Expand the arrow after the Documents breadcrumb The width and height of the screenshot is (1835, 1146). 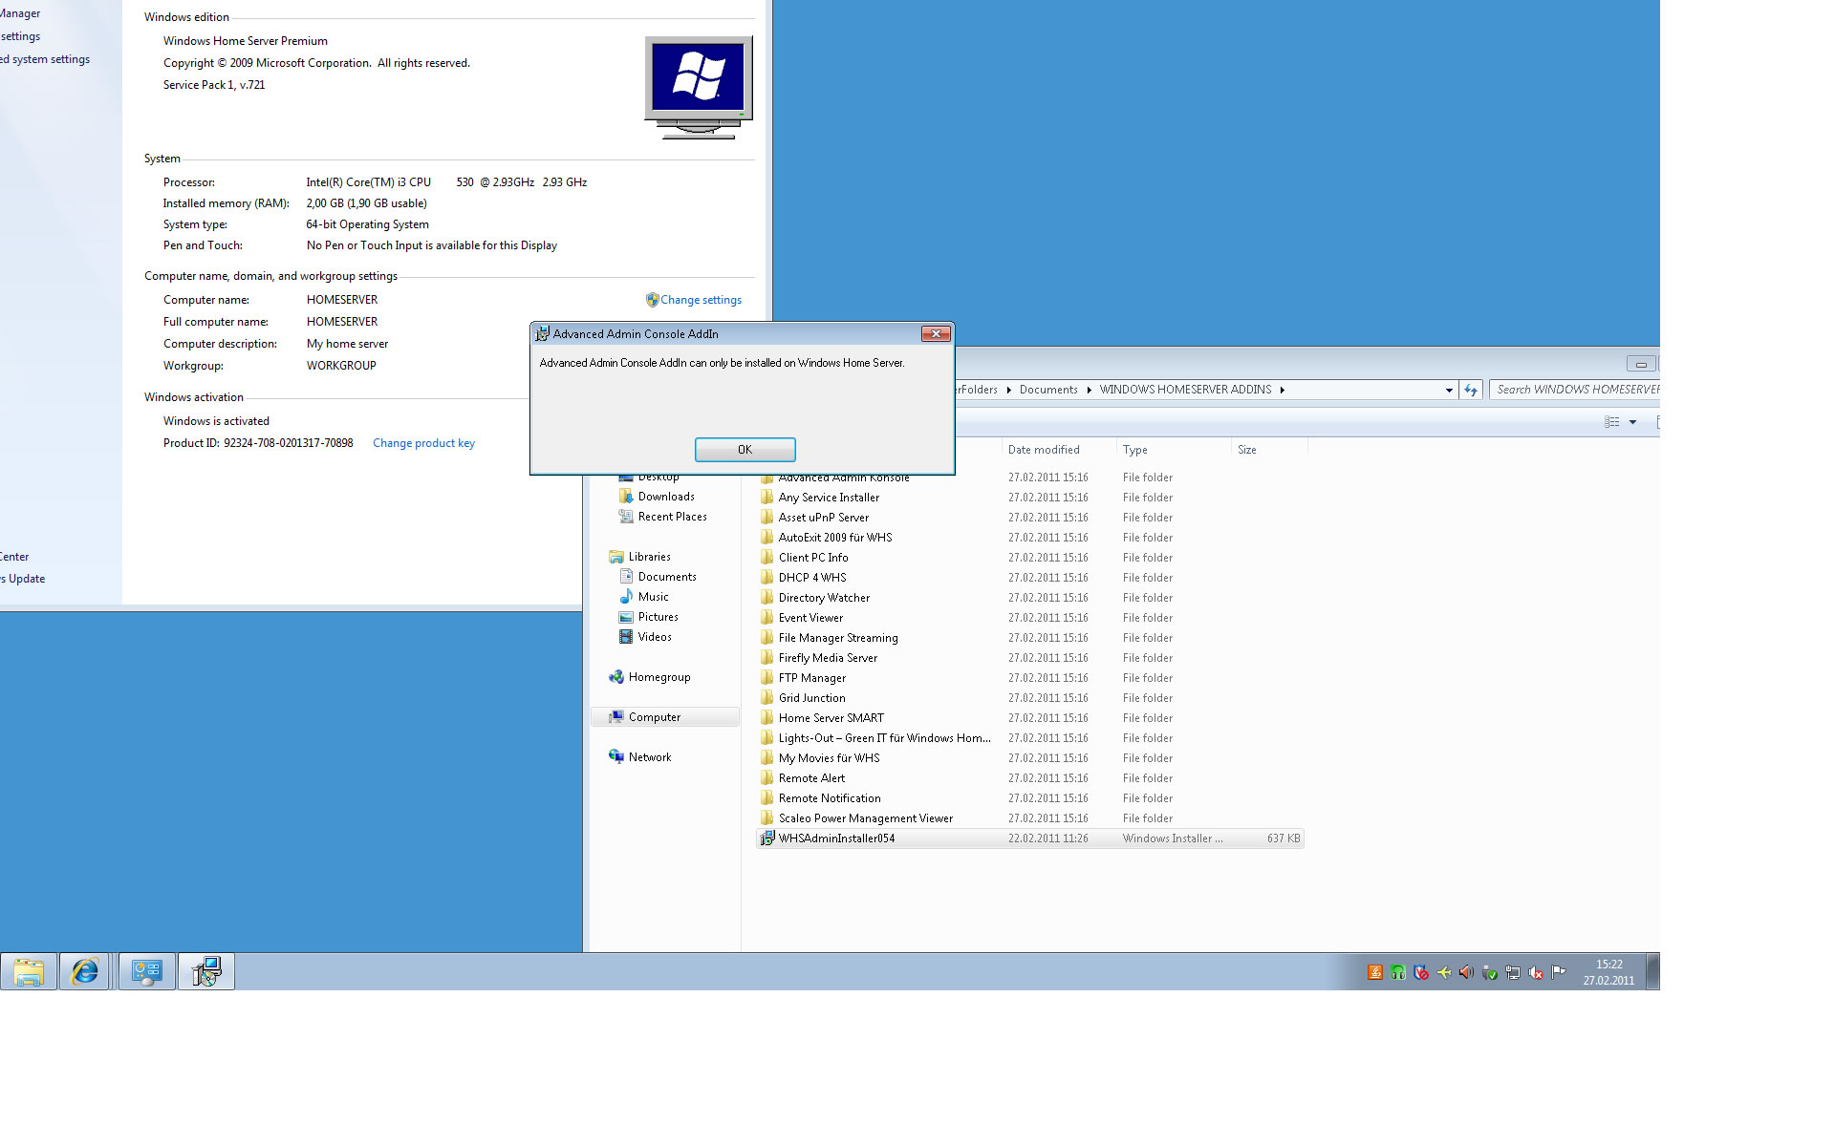(x=1089, y=390)
